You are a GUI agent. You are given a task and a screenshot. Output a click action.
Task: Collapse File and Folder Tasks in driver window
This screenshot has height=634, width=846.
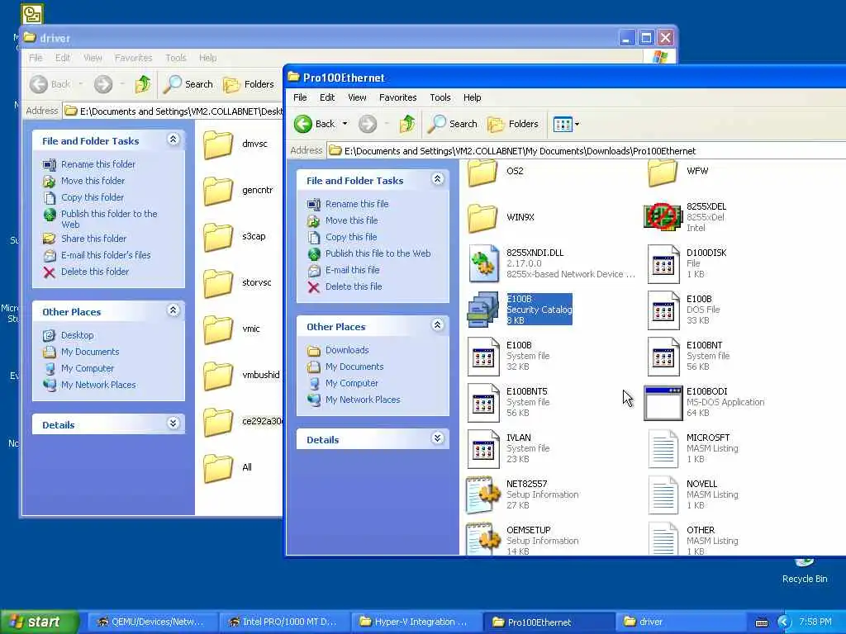tap(173, 140)
